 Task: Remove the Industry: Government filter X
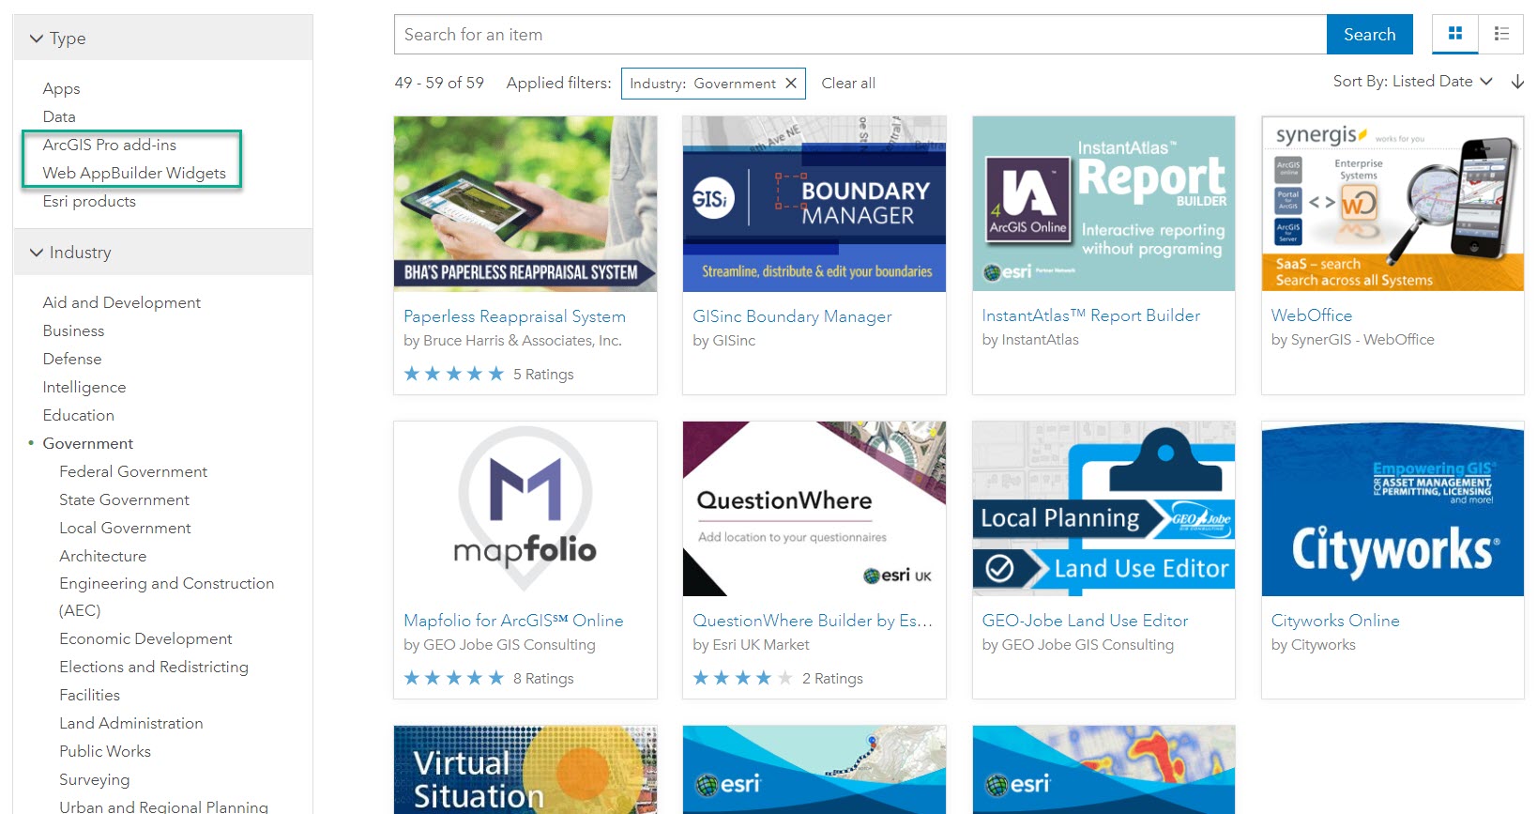[791, 84]
